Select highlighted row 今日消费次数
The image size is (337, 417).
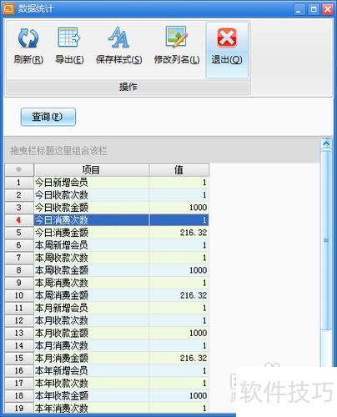(107, 220)
